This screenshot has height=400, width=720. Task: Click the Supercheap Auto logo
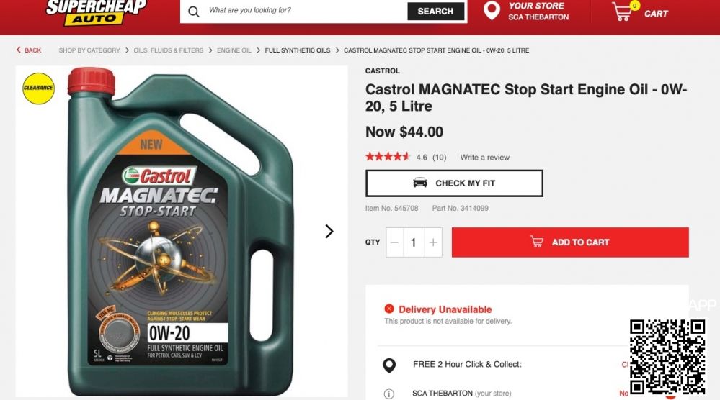[96, 12]
